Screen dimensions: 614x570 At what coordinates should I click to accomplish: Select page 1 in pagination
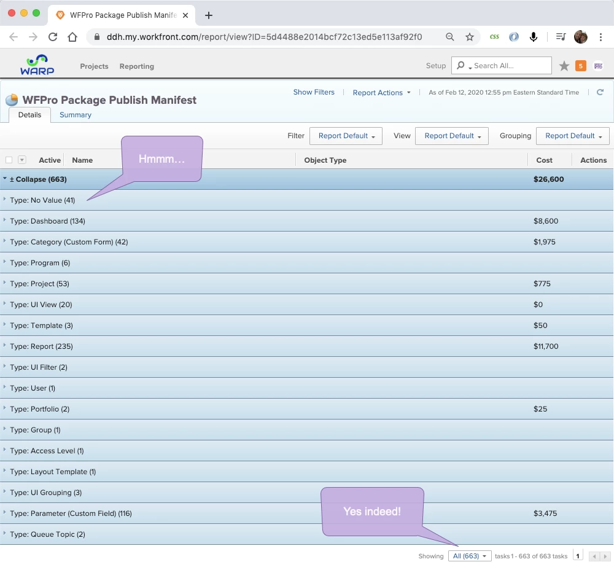tap(578, 556)
